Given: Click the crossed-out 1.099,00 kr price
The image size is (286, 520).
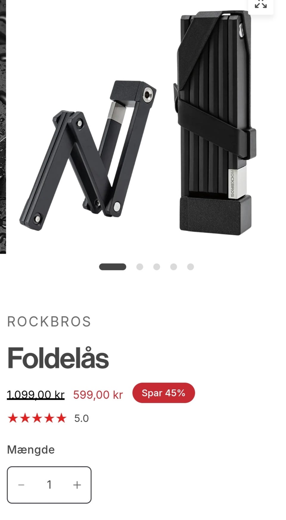Looking at the screenshot, I should click(x=36, y=395).
